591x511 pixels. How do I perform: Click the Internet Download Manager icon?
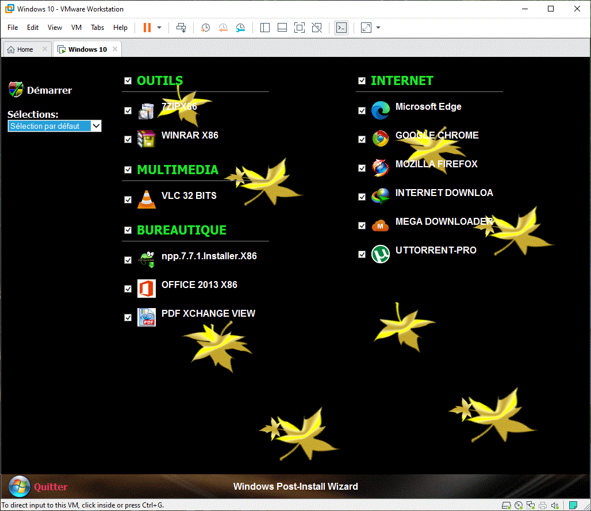click(381, 197)
